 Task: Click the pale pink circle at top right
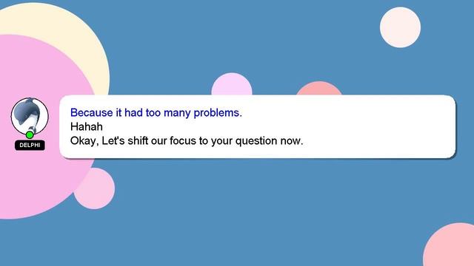click(x=400, y=27)
